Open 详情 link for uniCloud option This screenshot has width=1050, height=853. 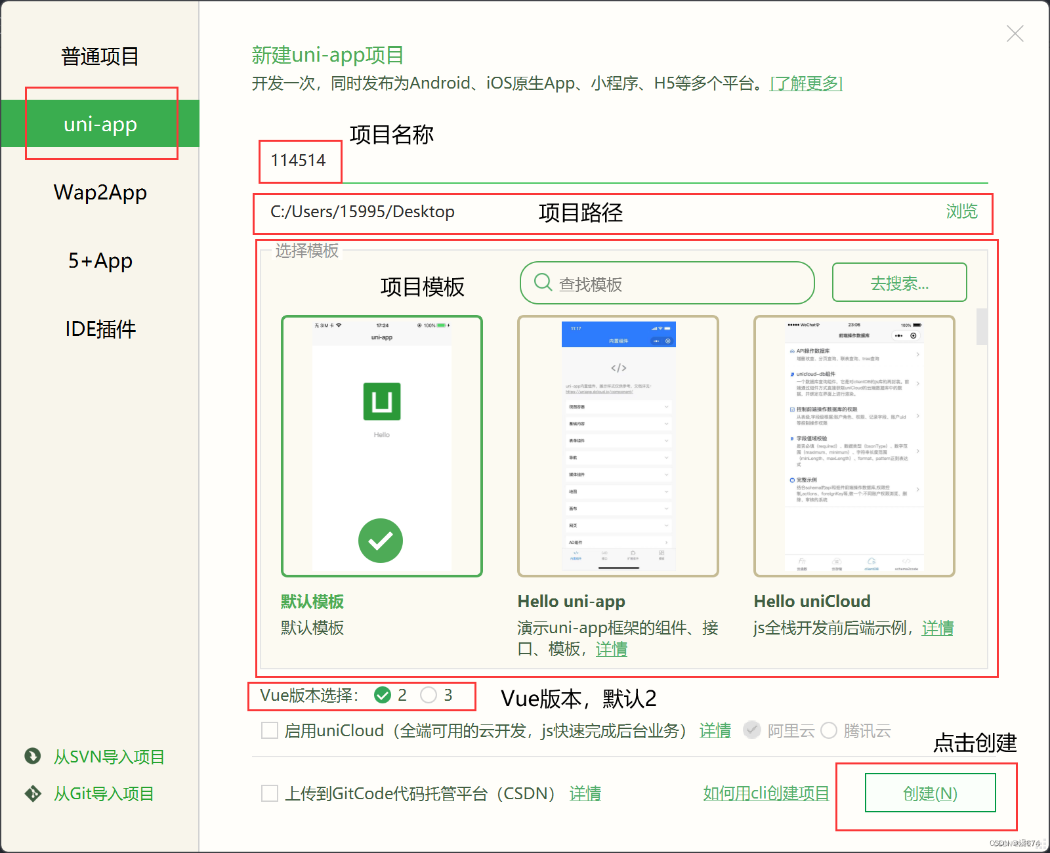(x=715, y=730)
